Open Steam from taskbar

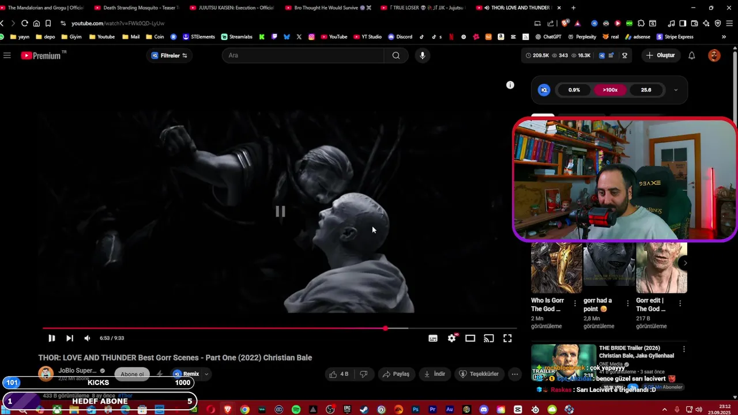[364, 410]
